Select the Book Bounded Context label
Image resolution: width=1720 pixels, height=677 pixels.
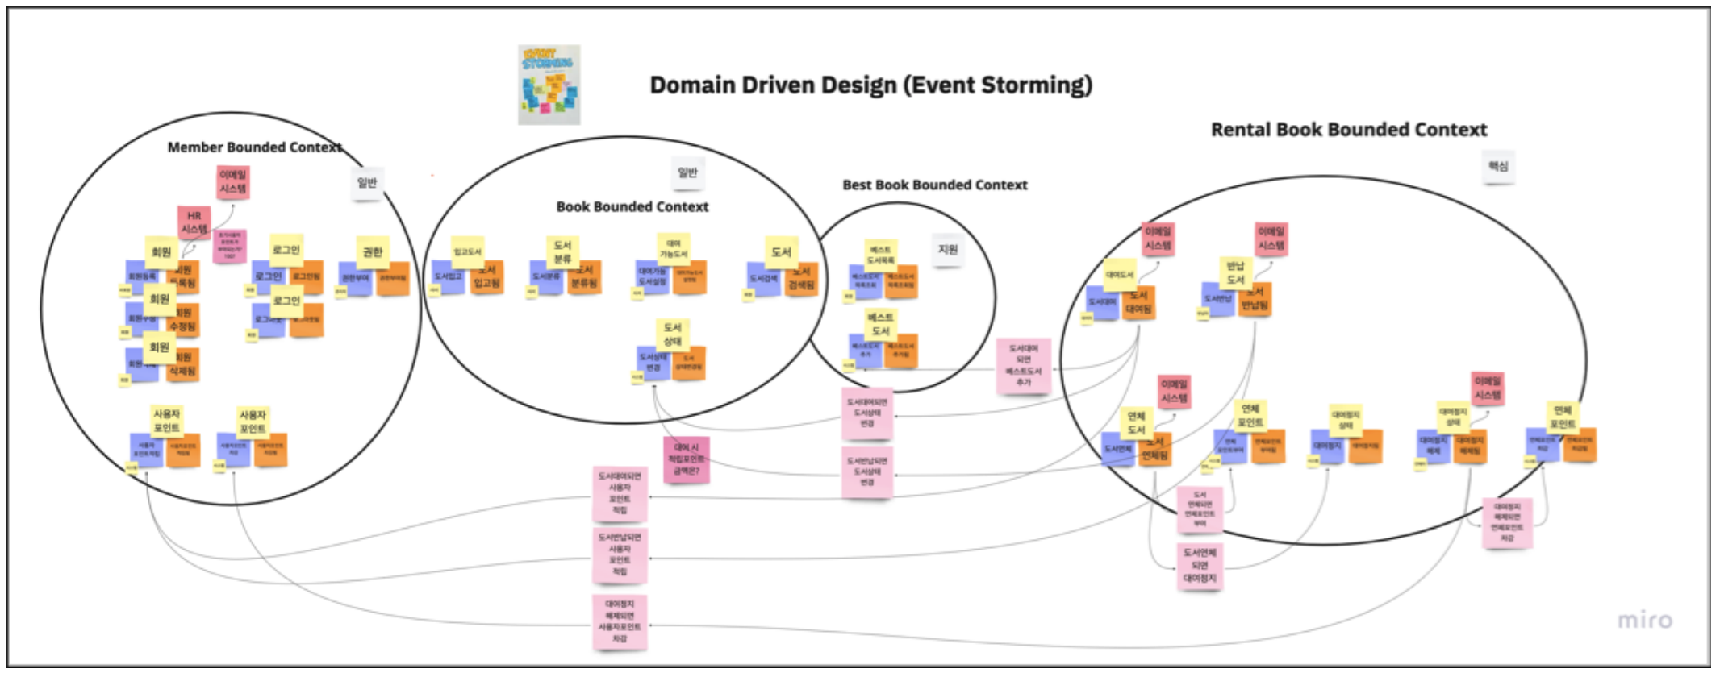click(x=632, y=207)
